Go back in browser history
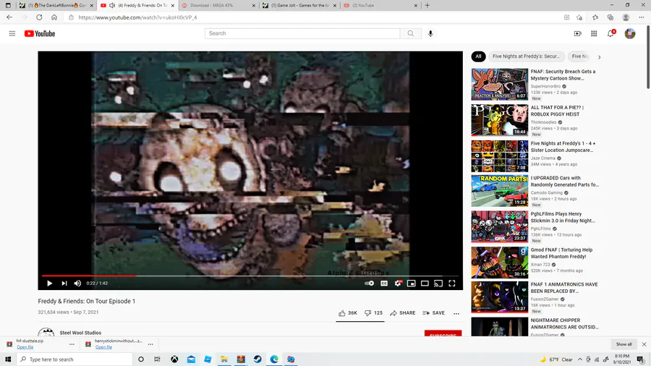Screen dimensions: 651x366 9,17
